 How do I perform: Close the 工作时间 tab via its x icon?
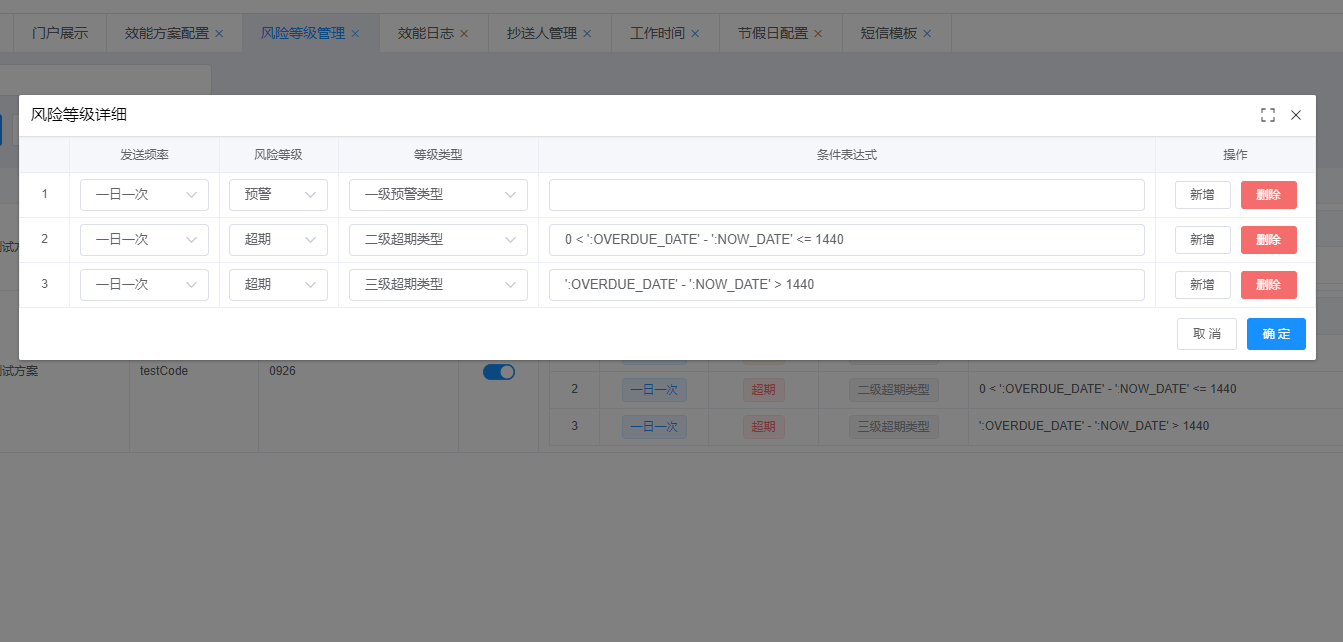point(695,34)
